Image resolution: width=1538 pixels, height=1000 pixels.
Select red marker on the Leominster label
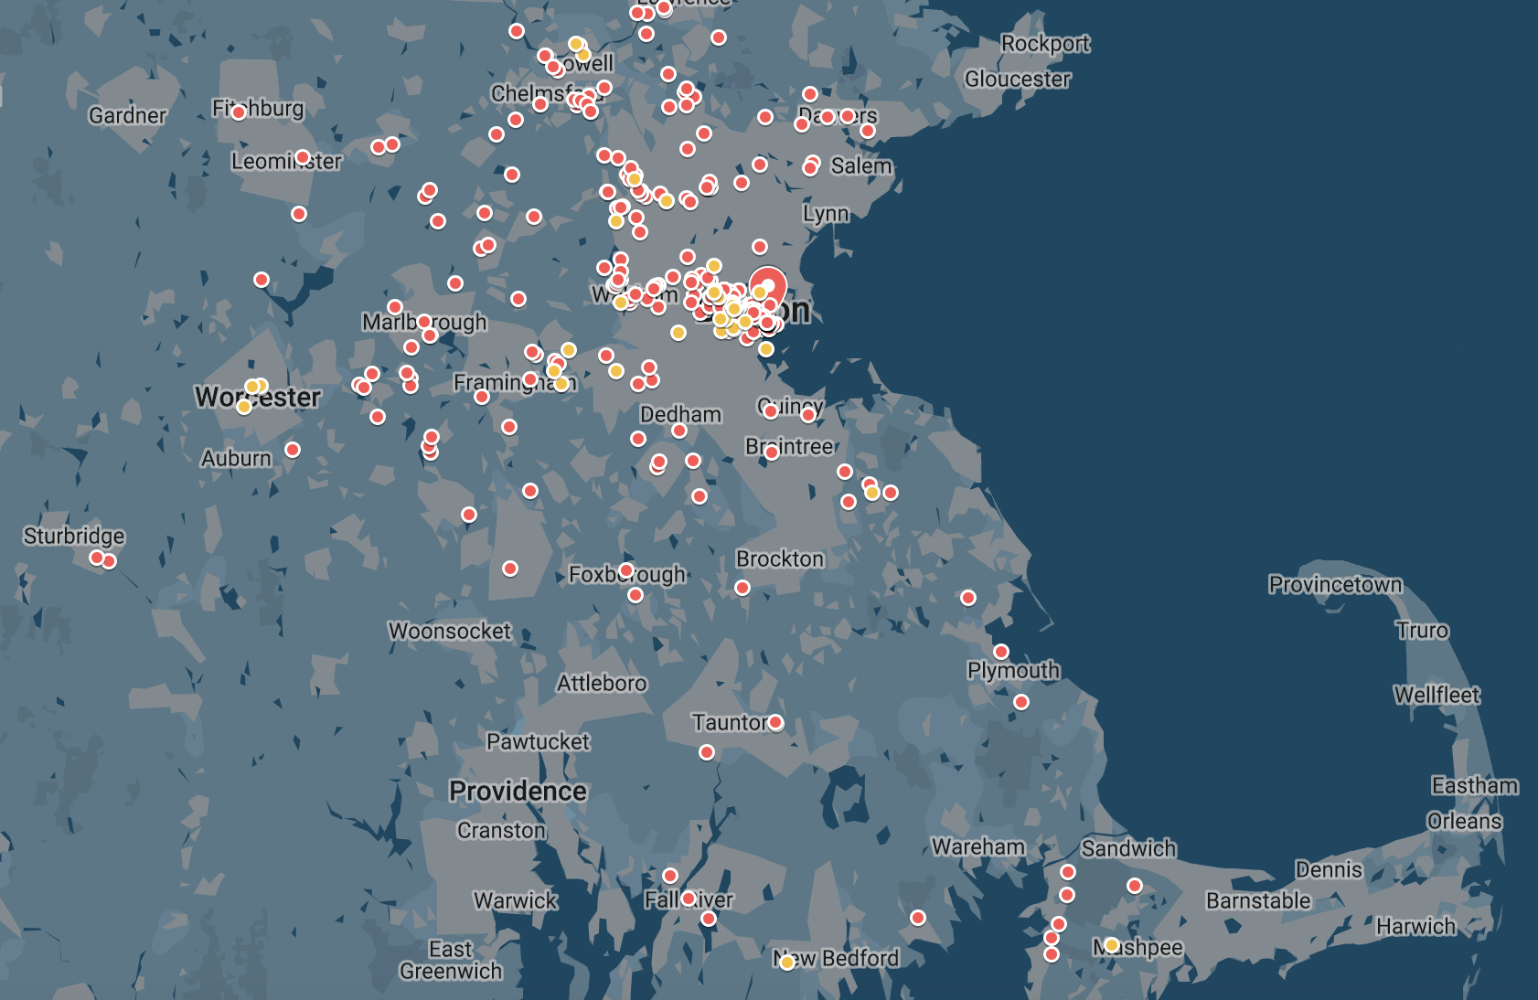click(303, 157)
